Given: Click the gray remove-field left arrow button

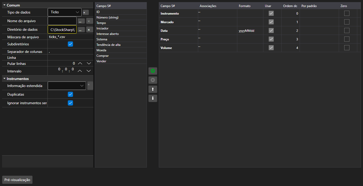Looking at the screenshot, I should point(153,80).
